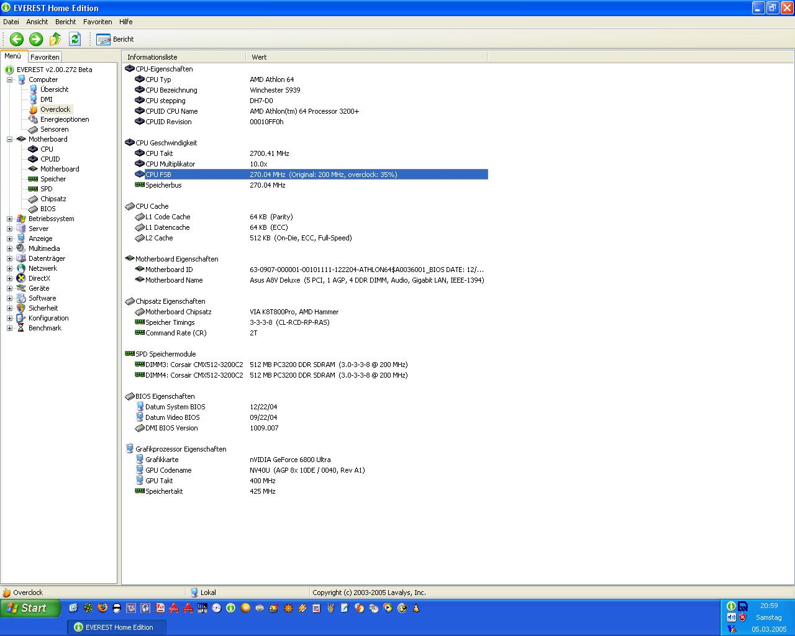Expand the Datenträger node

9,258
